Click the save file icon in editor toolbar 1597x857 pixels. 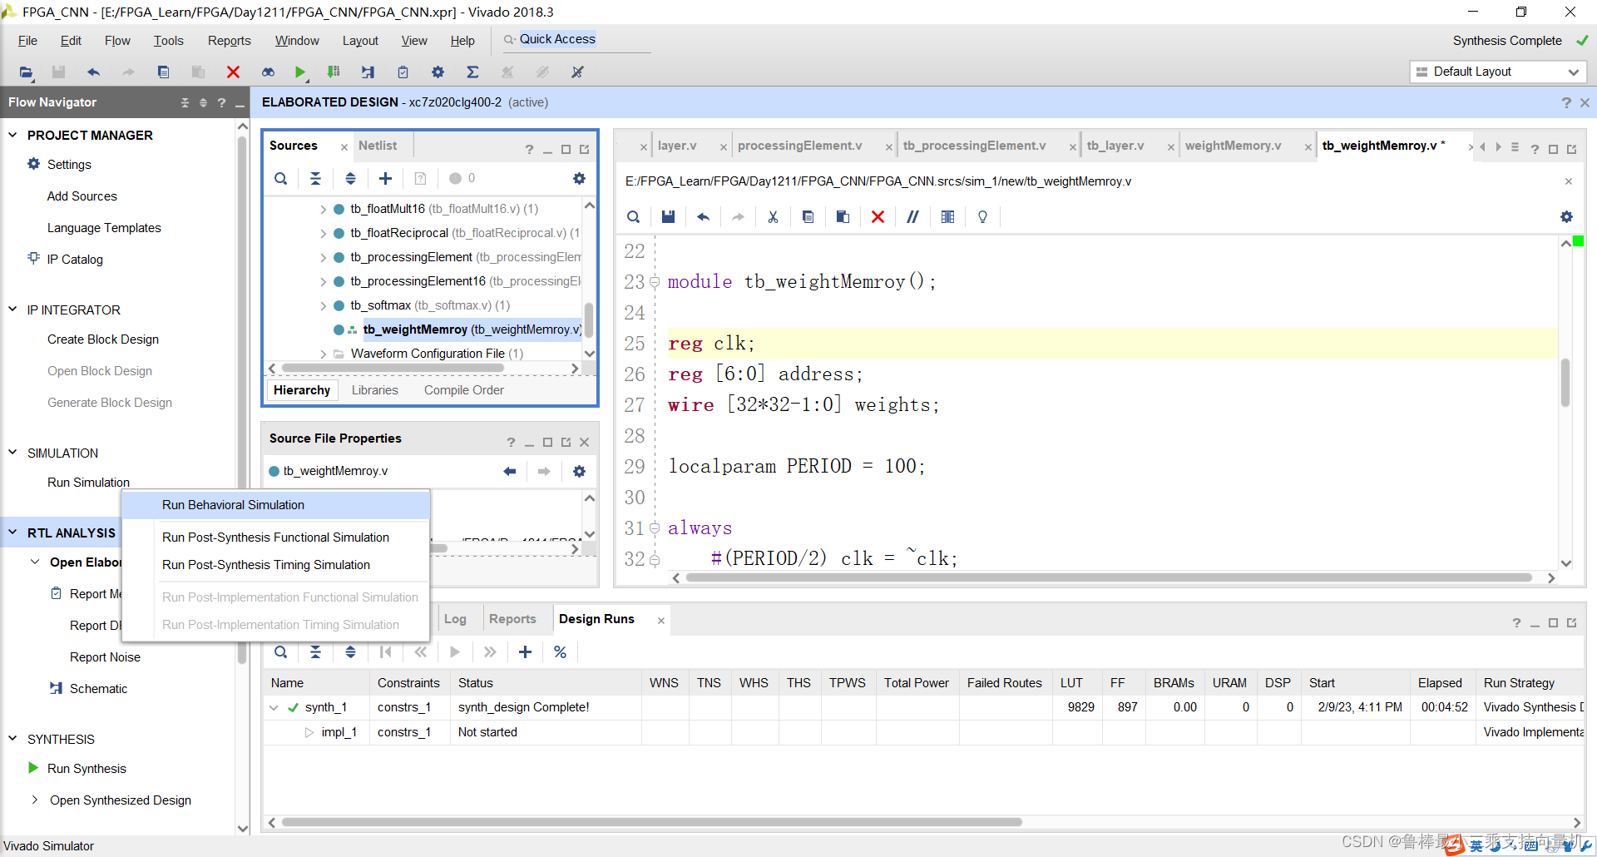[x=668, y=216]
